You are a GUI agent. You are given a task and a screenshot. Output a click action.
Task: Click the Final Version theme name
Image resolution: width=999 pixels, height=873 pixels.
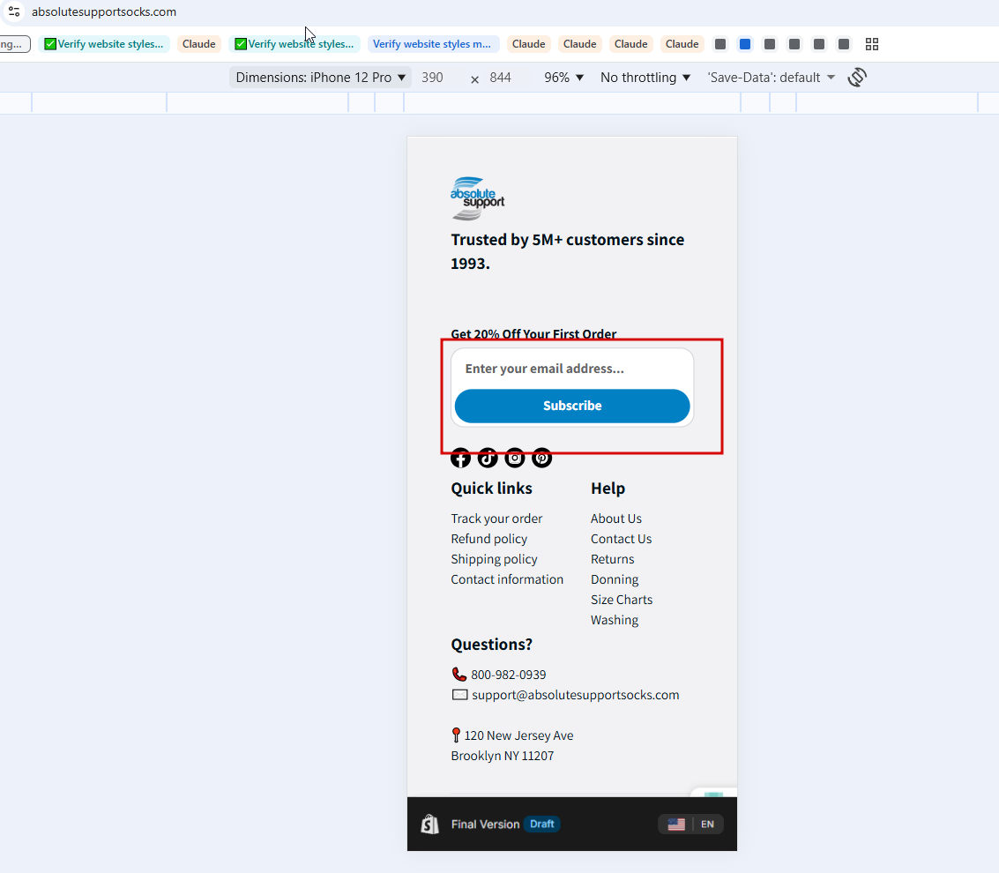tap(485, 824)
